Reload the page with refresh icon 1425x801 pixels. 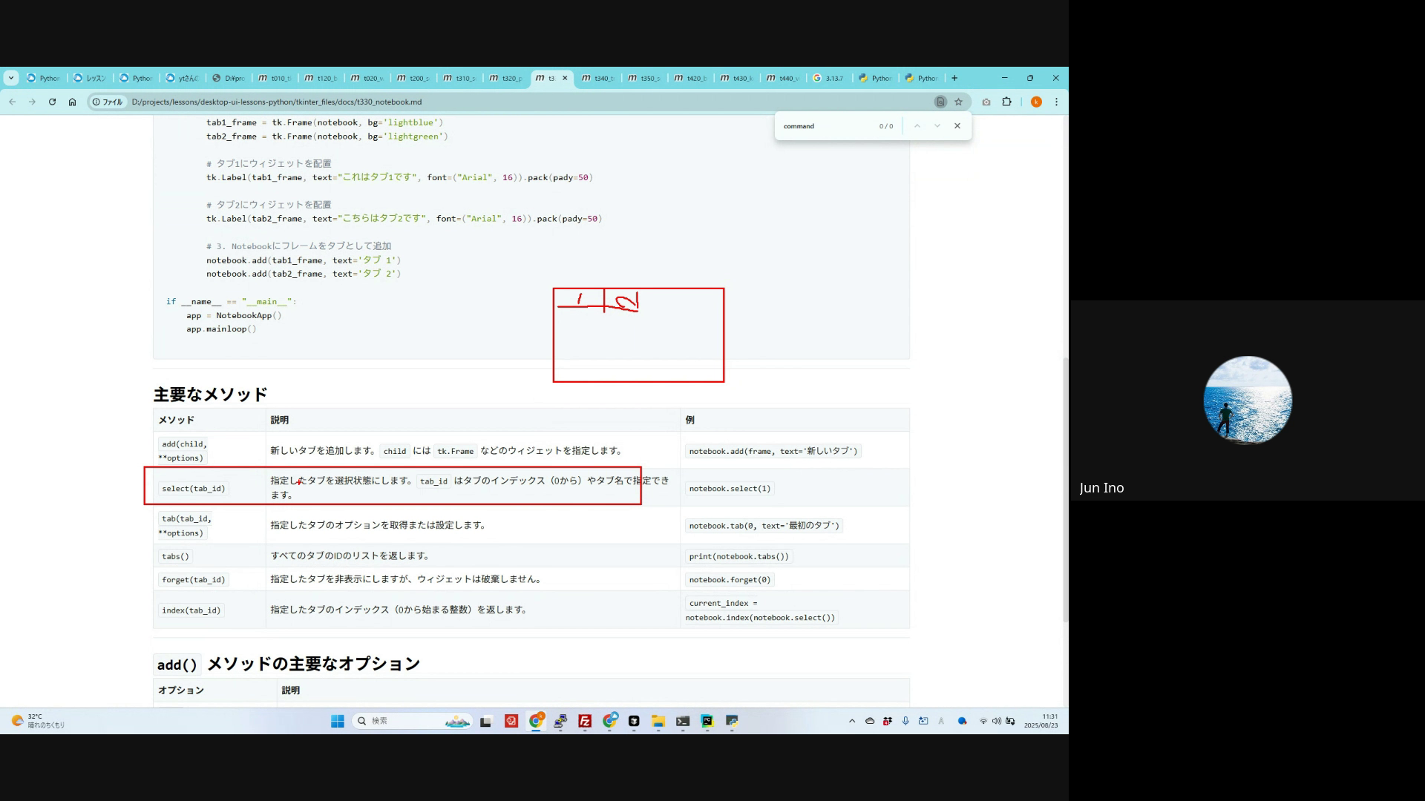[52, 102]
